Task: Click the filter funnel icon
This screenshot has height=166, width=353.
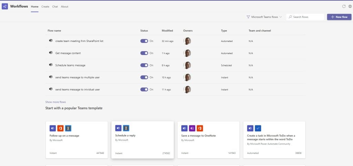Action: (x=248, y=17)
